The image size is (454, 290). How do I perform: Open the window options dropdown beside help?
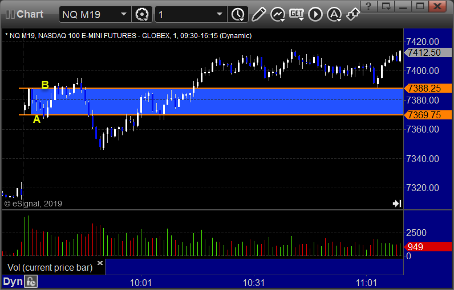(x=386, y=6)
